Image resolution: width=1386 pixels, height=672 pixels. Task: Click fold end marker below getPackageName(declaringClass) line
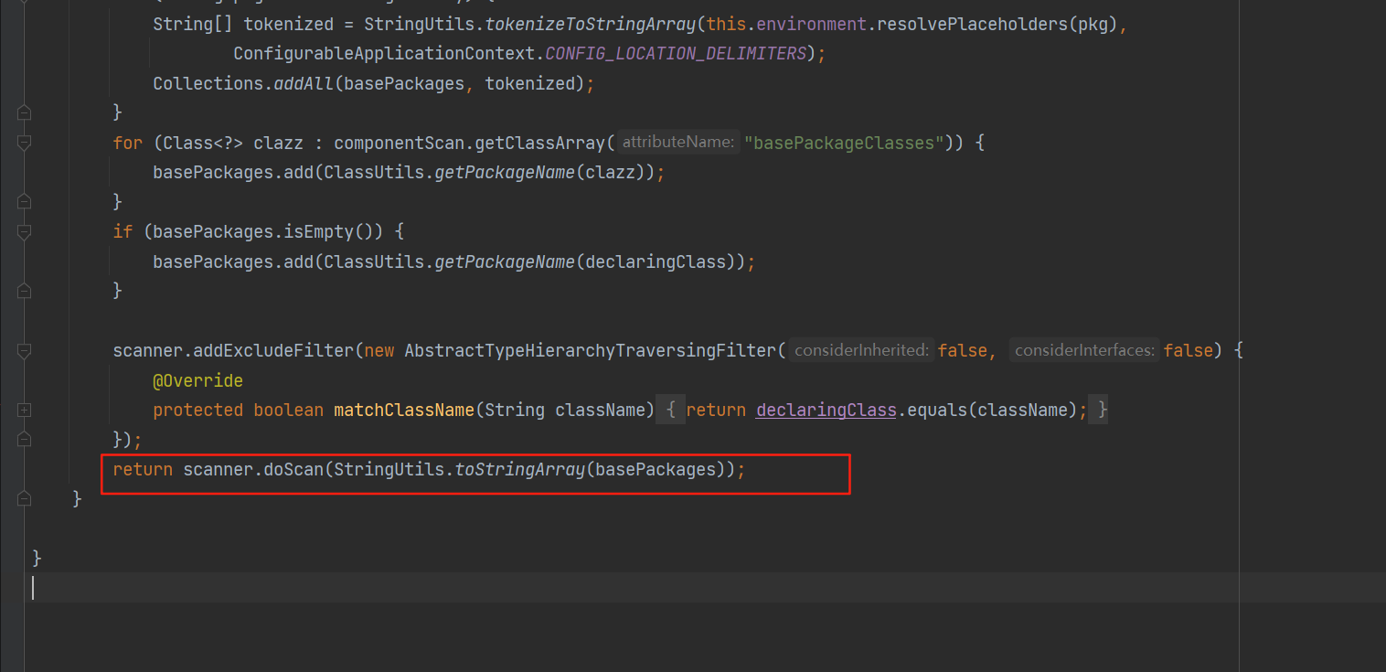pos(24,291)
